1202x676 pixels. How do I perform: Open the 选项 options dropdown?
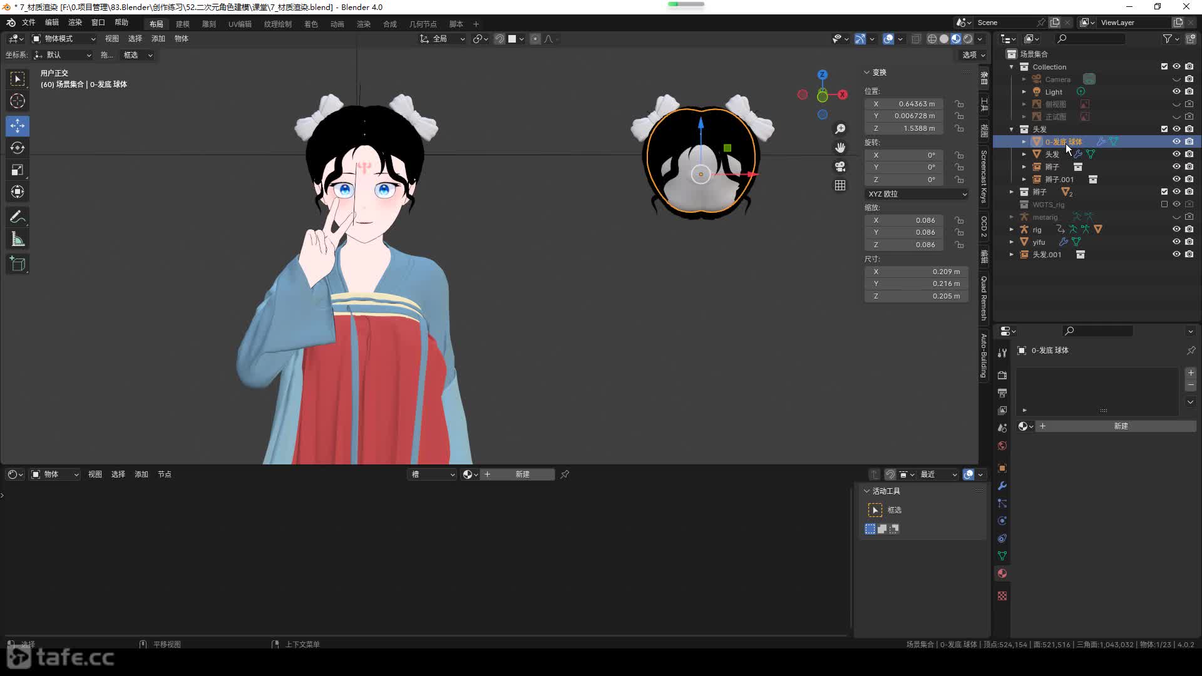coord(973,55)
